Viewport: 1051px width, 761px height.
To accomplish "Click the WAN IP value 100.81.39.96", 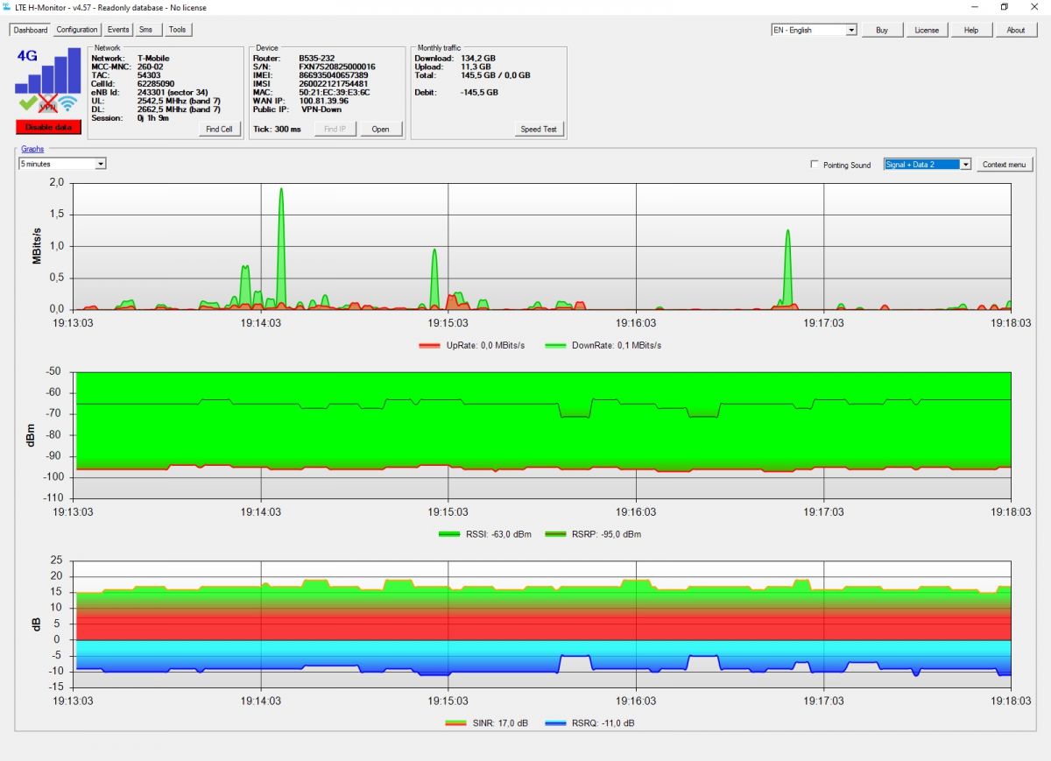I will pyautogui.click(x=324, y=101).
